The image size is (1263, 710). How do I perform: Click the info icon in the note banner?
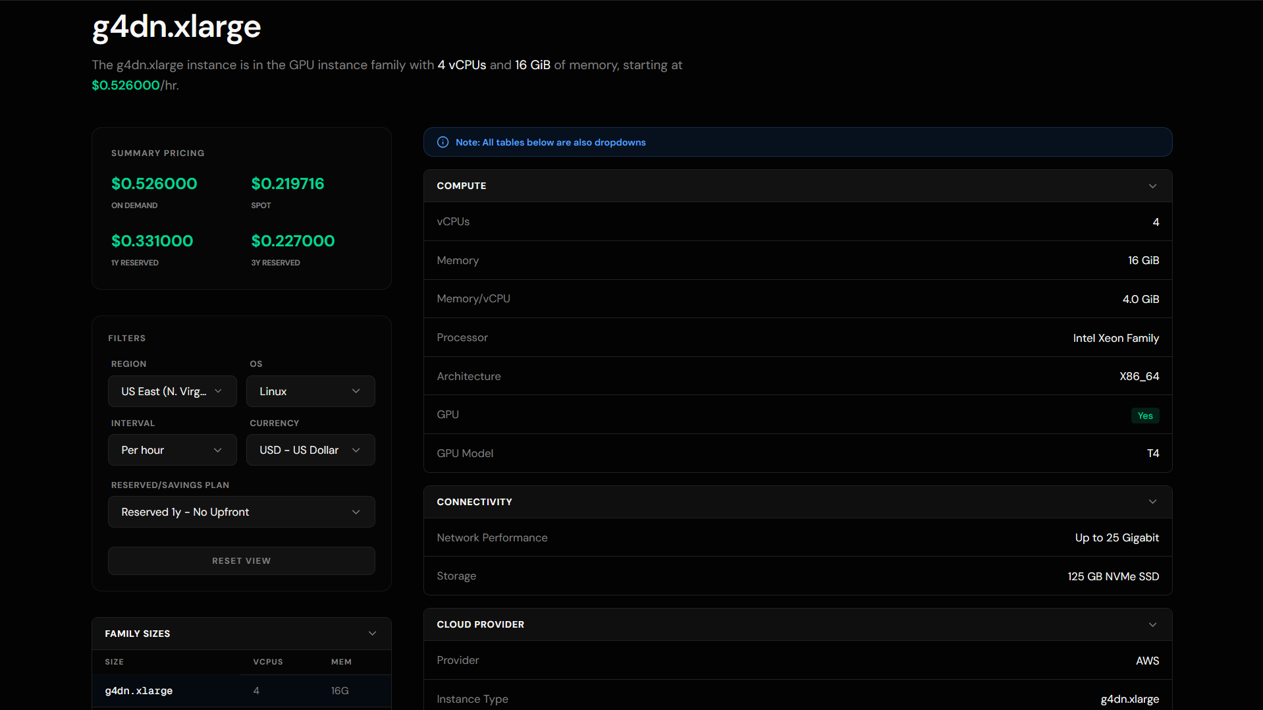[x=442, y=142]
